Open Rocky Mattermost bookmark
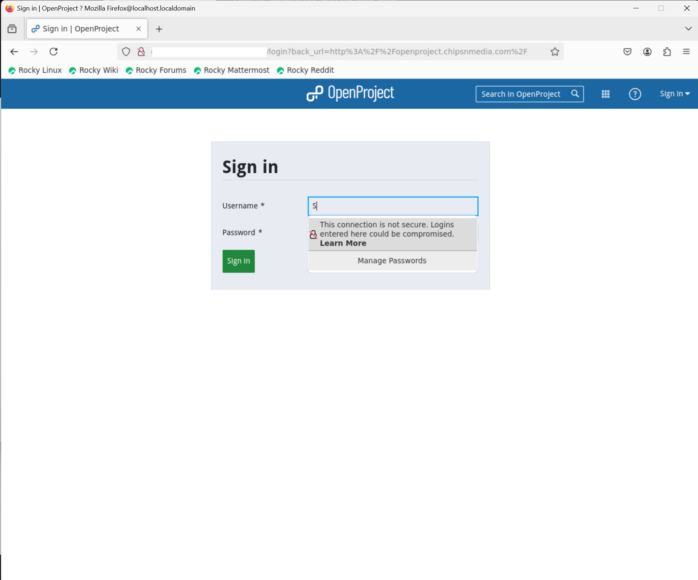Viewport: 698px width, 580px height. [x=232, y=70]
